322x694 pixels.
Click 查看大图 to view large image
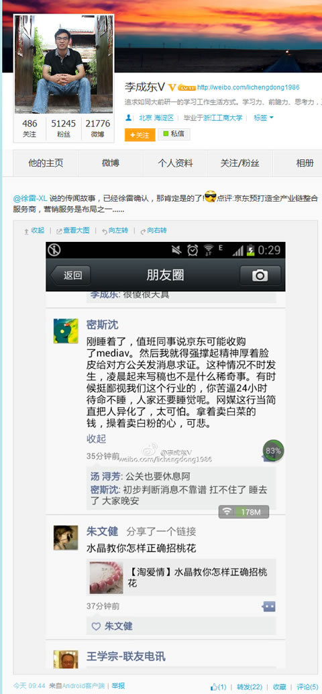tap(72, 230)
